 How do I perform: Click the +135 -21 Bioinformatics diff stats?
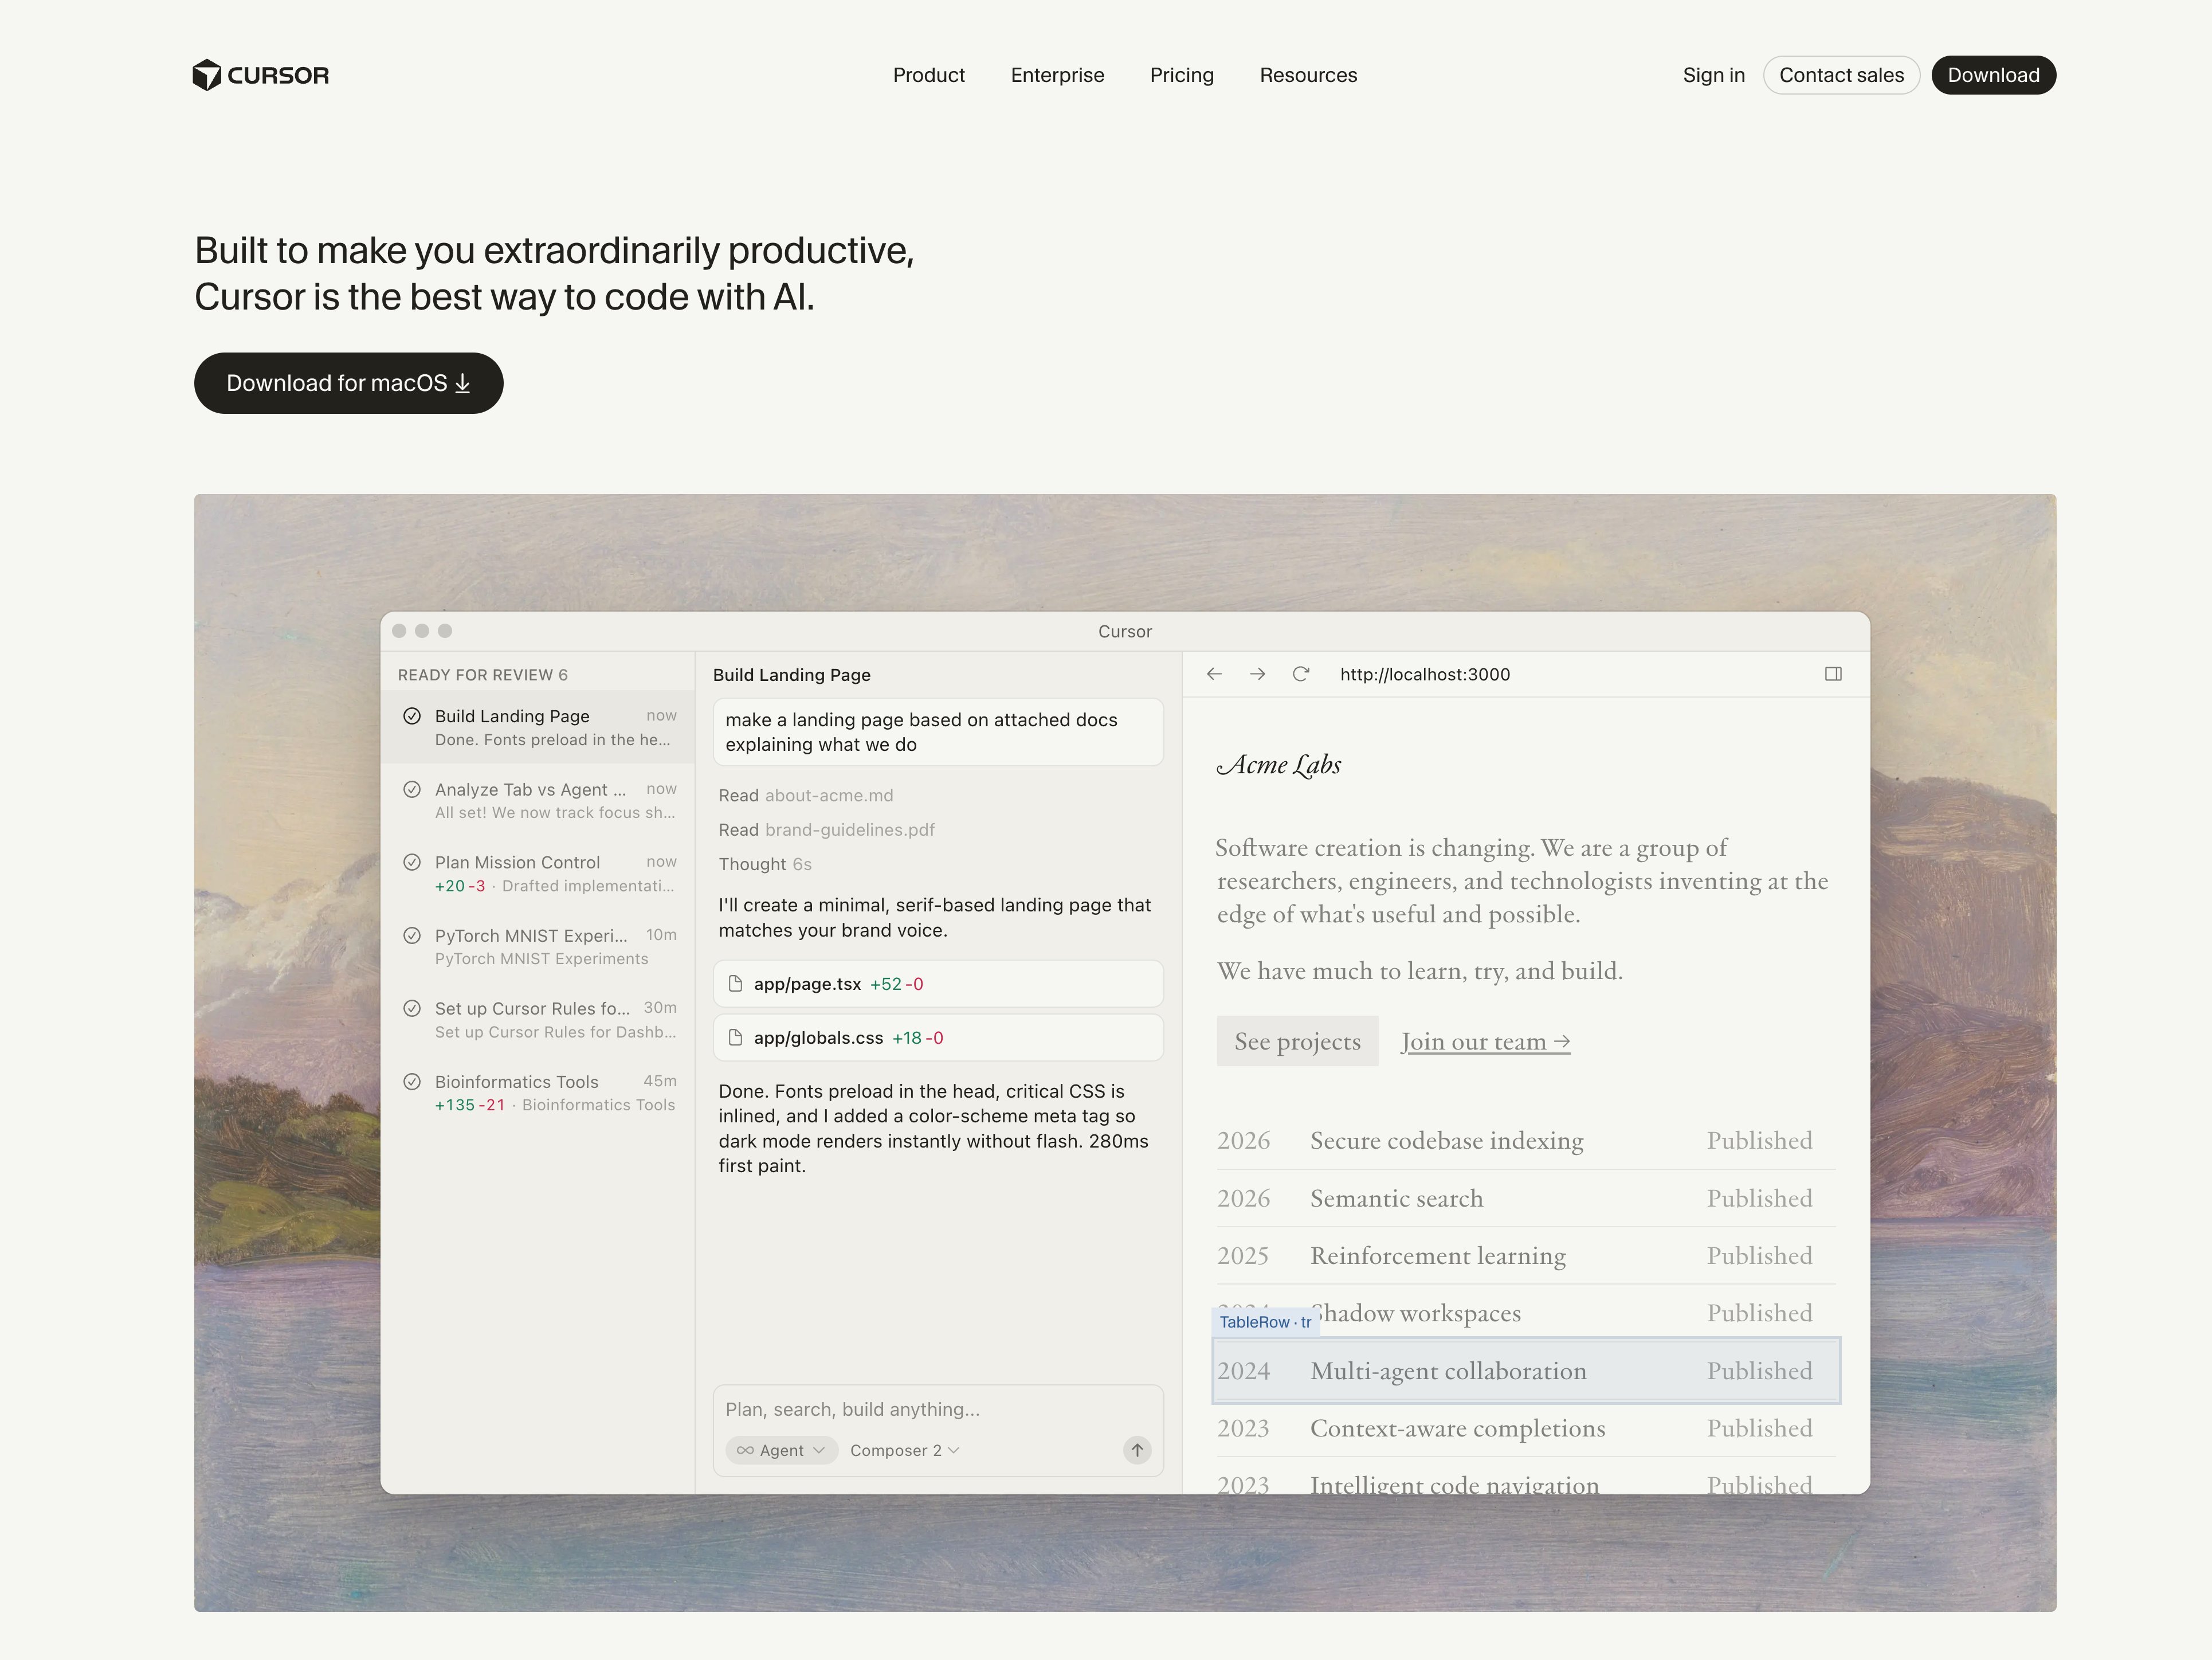point(469,1105)
